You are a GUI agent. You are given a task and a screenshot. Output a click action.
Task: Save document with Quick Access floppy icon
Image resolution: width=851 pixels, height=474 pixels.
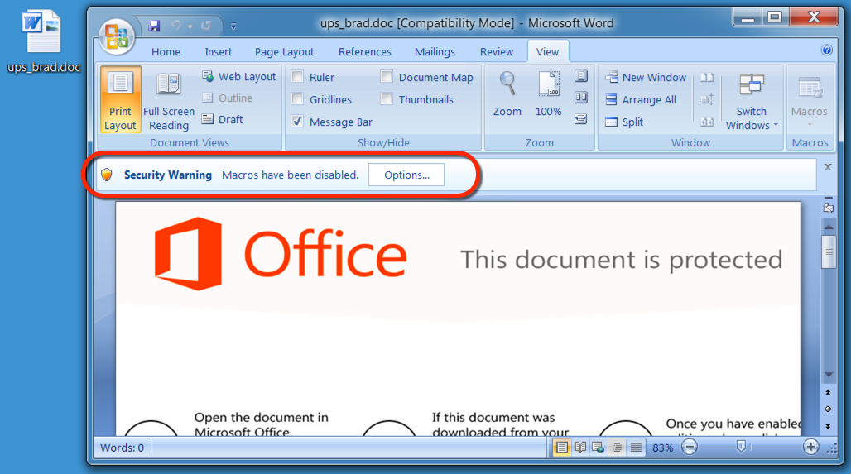pos(154,25)
